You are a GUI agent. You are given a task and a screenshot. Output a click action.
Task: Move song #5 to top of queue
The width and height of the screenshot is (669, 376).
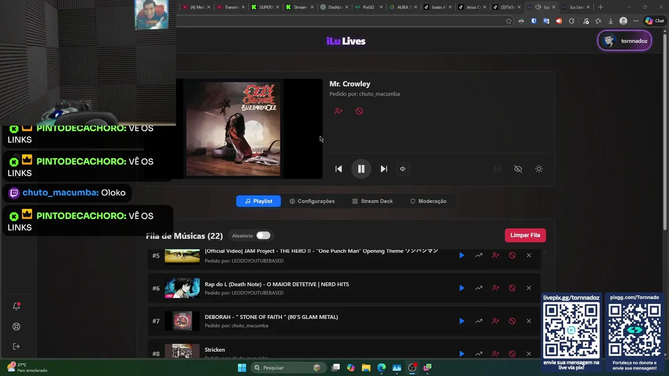pyautogui.click(x=479, y=255)
